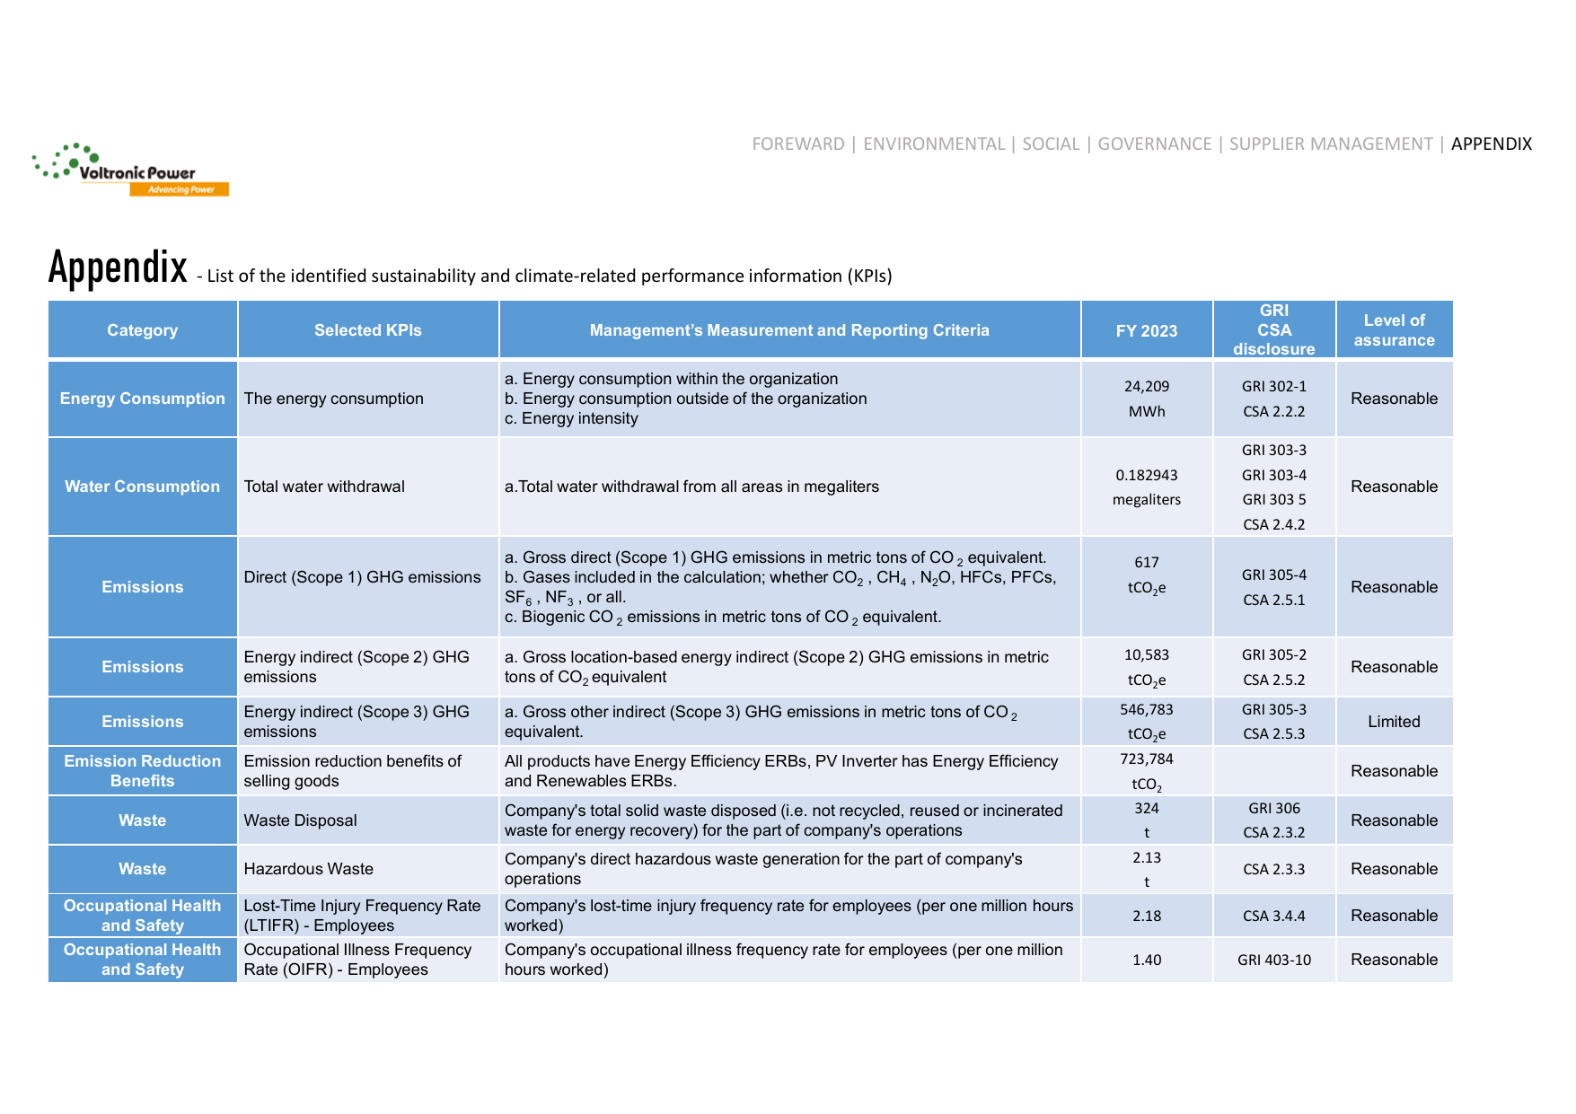Viewport: 1576px width, 1114px height.
Task: Select the Emission Reduction Benefits category cell
Action: (x=143, y=770)
